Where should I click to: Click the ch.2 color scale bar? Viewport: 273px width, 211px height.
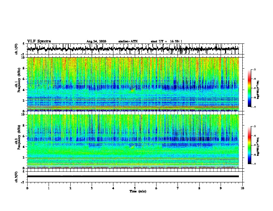click(x=250, y=145)
